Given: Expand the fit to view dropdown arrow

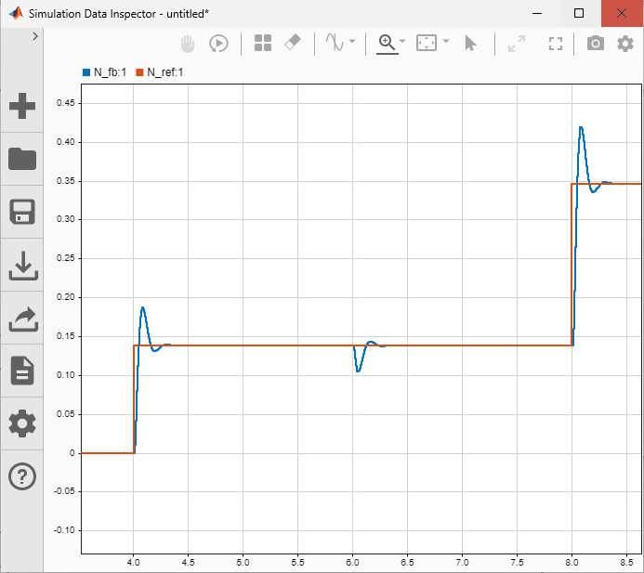Looking at the screenshot, I should (x=446, y=43).
